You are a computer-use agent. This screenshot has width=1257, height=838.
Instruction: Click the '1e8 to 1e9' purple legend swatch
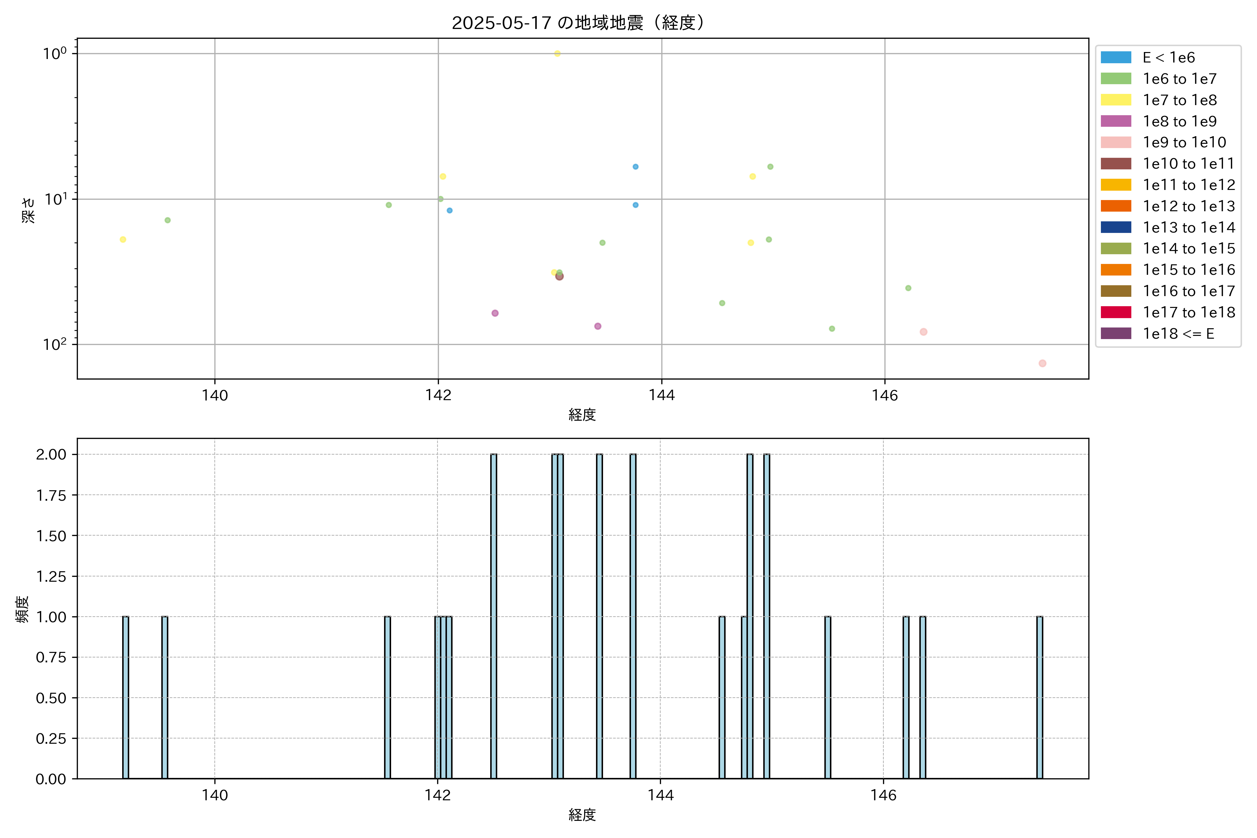[1115, 121]
